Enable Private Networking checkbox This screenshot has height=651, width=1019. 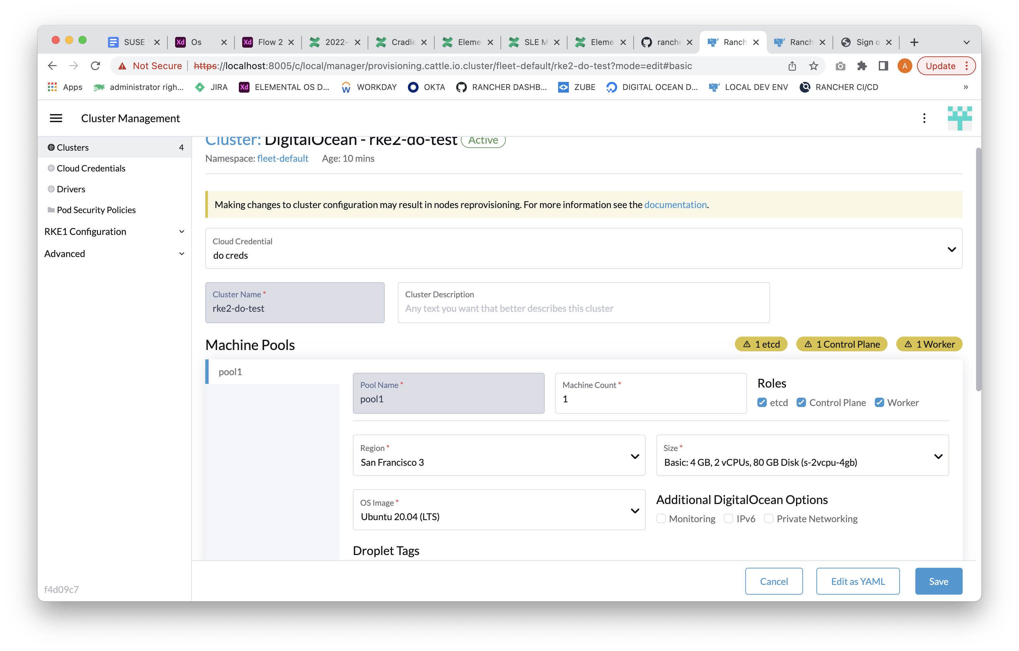(768, 518)
